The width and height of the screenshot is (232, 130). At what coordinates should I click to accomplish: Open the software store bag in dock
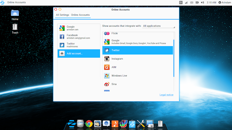(132, 124)
